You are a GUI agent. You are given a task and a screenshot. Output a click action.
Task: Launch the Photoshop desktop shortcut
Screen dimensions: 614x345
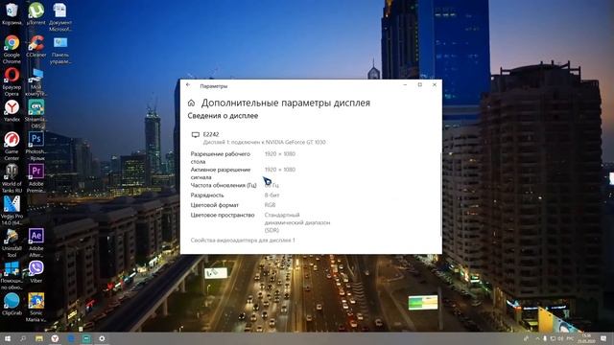pos(36,146)
